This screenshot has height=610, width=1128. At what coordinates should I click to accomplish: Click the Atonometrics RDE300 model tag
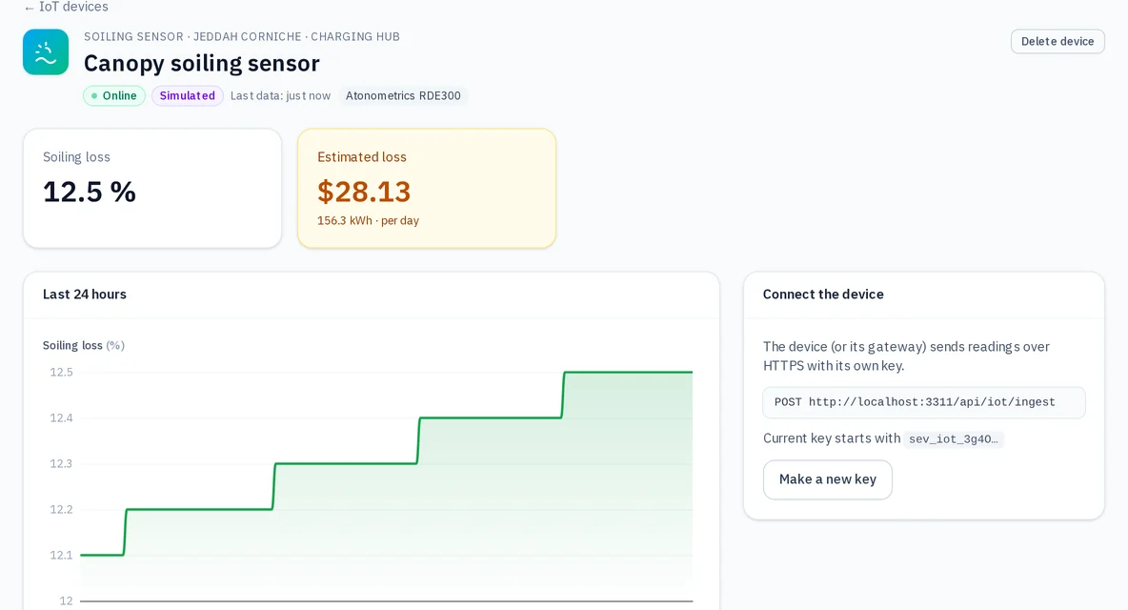pos(403,95)
